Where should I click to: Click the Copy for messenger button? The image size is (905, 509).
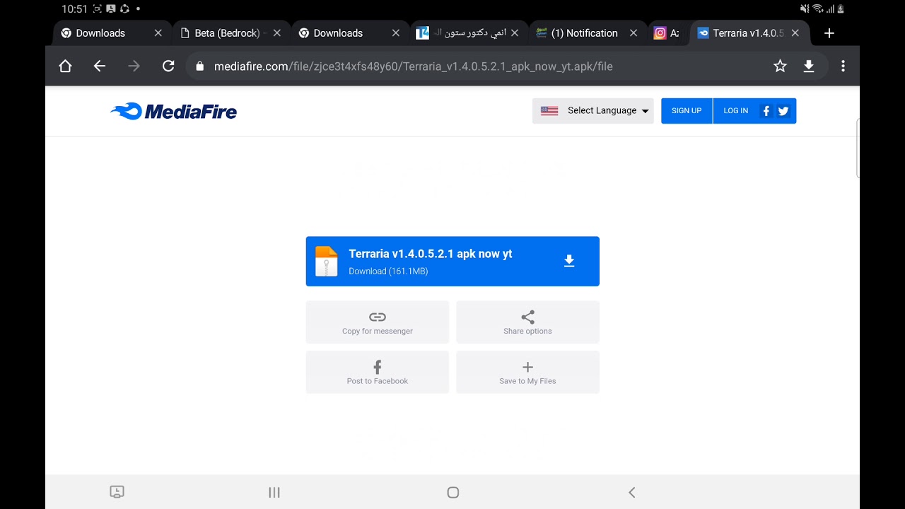point(378,322)
